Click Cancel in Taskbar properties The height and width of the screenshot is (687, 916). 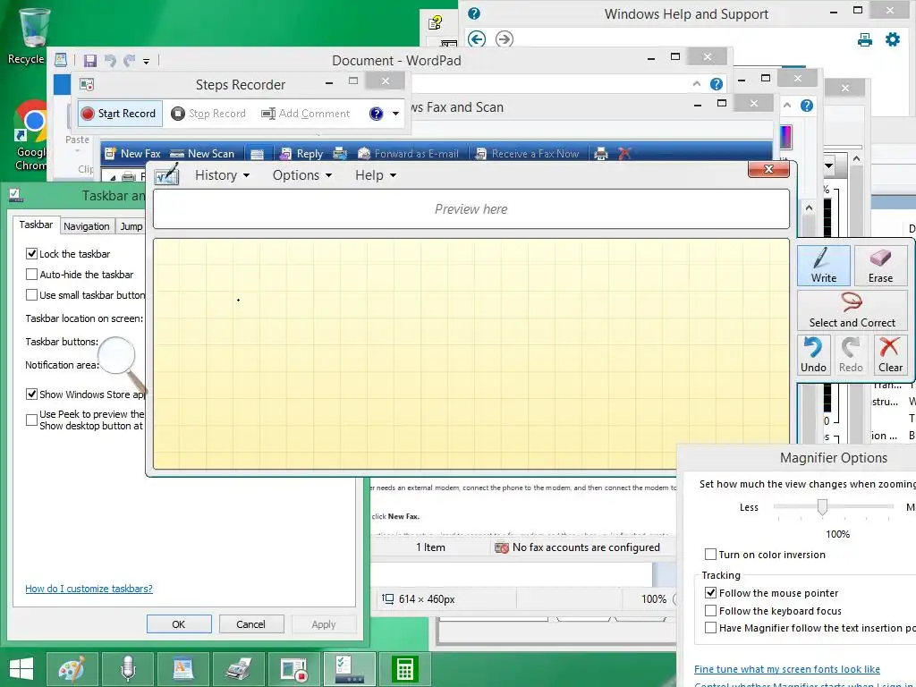[250, 623]
